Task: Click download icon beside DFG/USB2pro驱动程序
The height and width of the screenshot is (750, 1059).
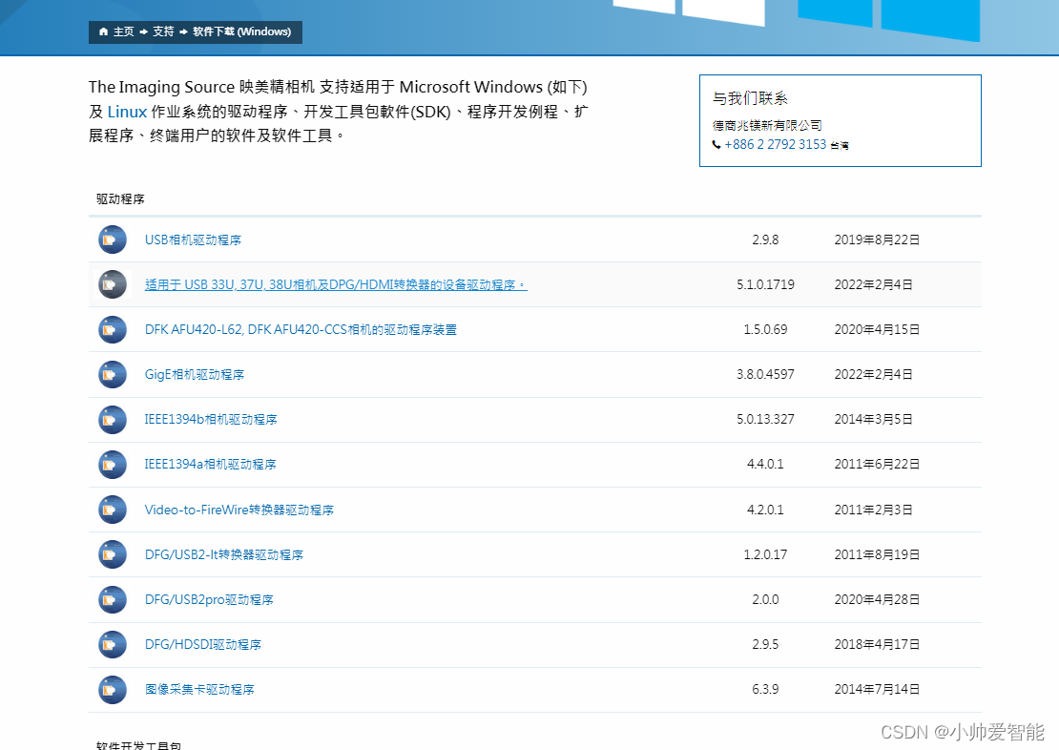Action: click(113, 599)
